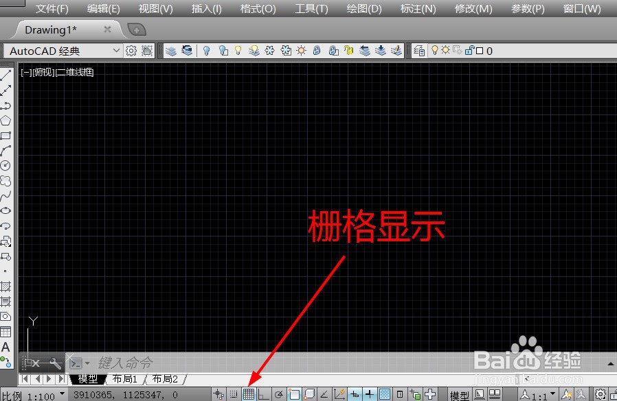
Task: Toggle Grid Display in status bar
Action: [249, 394]
